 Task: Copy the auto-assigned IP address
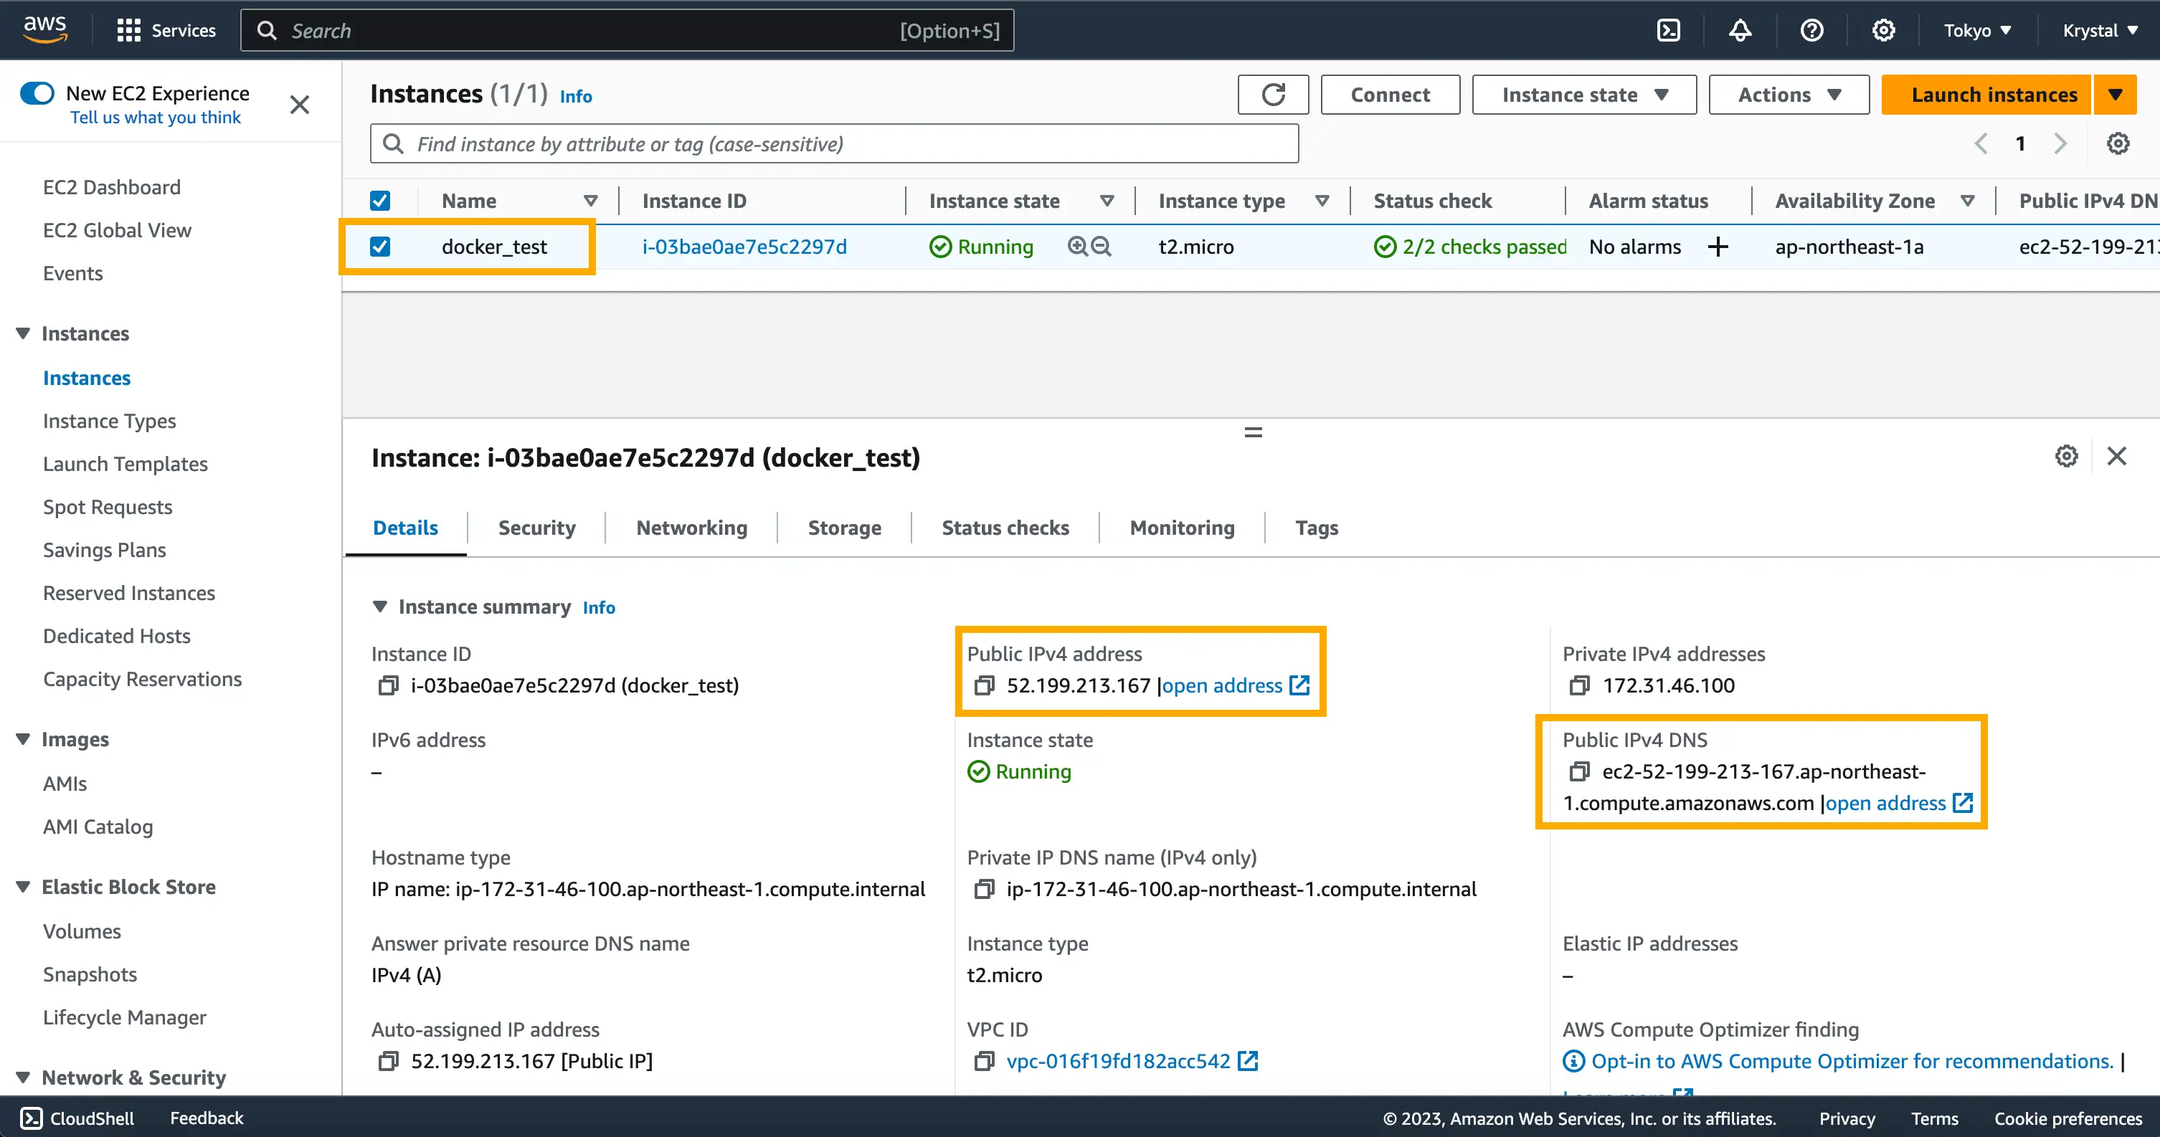(x=387, y=1061)
